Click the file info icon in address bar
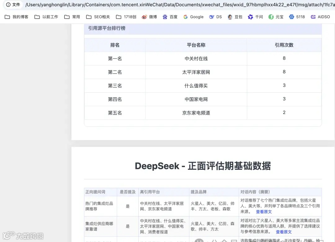The image size is (335, 242). pos(8,4)
